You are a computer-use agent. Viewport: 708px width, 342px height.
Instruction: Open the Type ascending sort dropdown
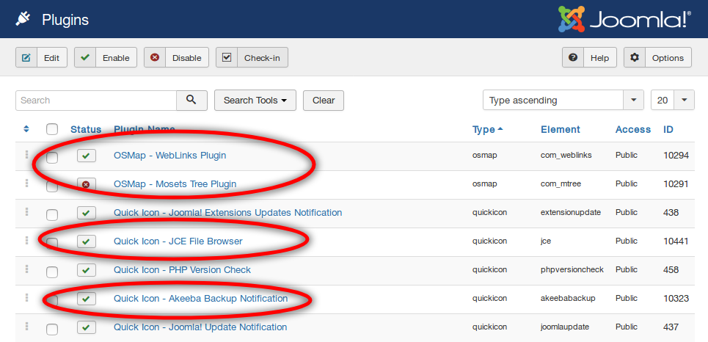tap(563, 101)
